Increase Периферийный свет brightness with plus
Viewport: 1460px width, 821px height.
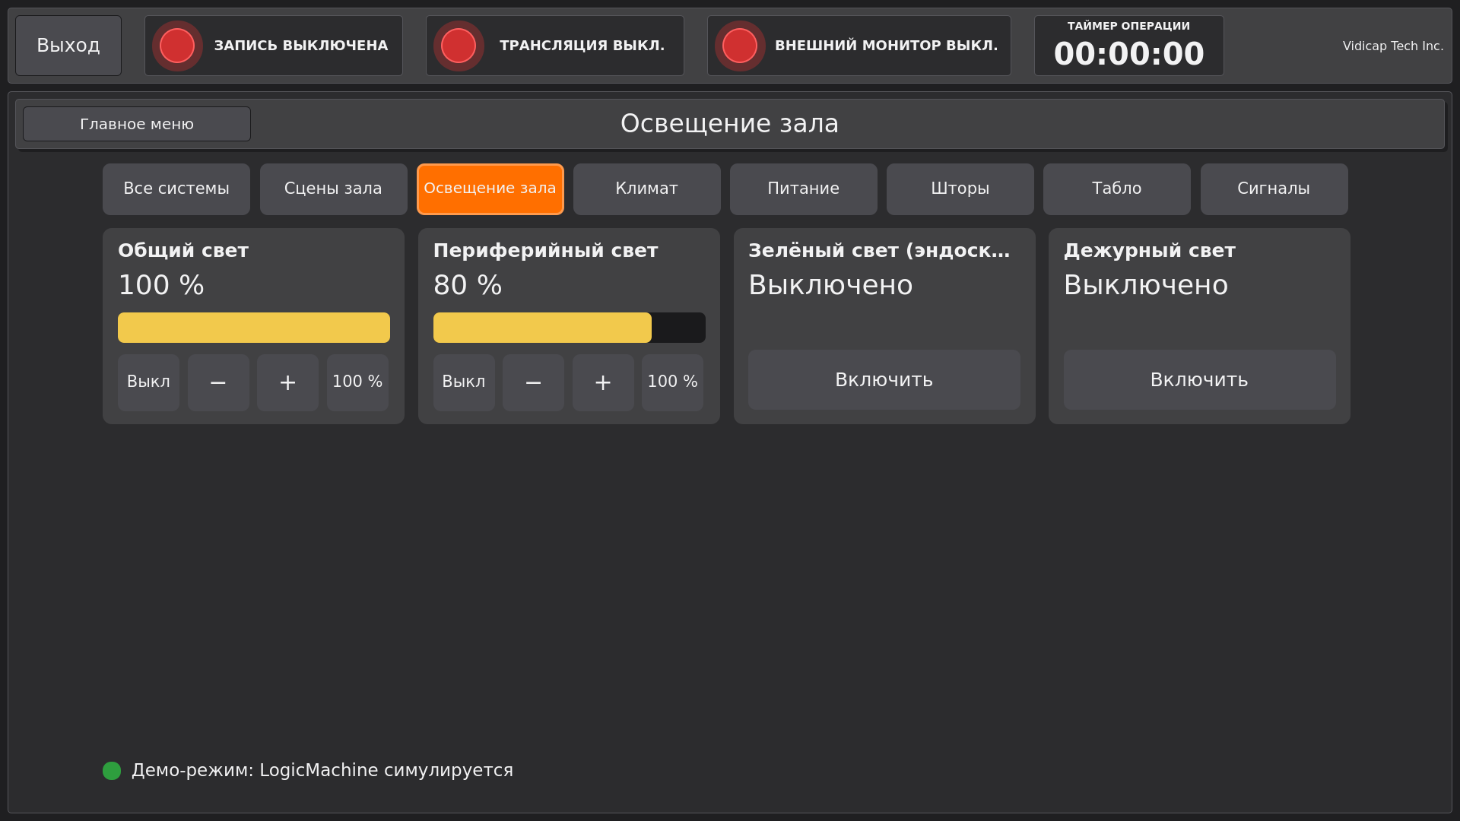tap(603, 382)
